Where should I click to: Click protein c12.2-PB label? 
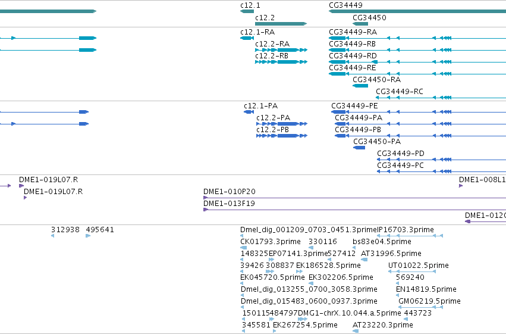273,130
